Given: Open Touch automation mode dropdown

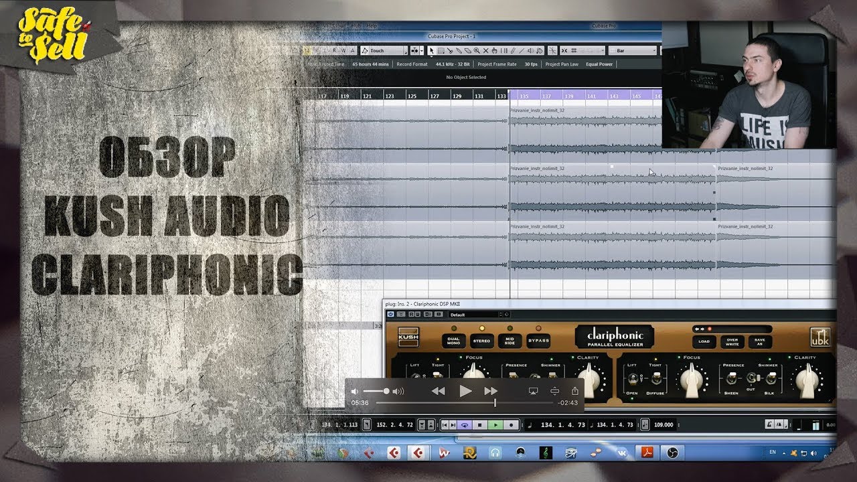Looking at the screenshot, I should pyautogui.click(x=383, y=50).
